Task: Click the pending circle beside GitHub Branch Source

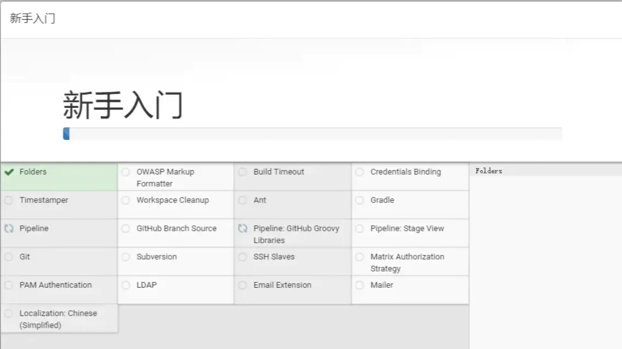Action: pos(125,229)
